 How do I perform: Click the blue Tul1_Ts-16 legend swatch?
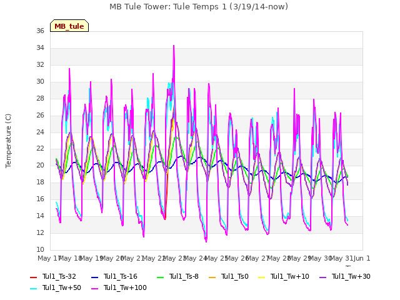point(94,277)
